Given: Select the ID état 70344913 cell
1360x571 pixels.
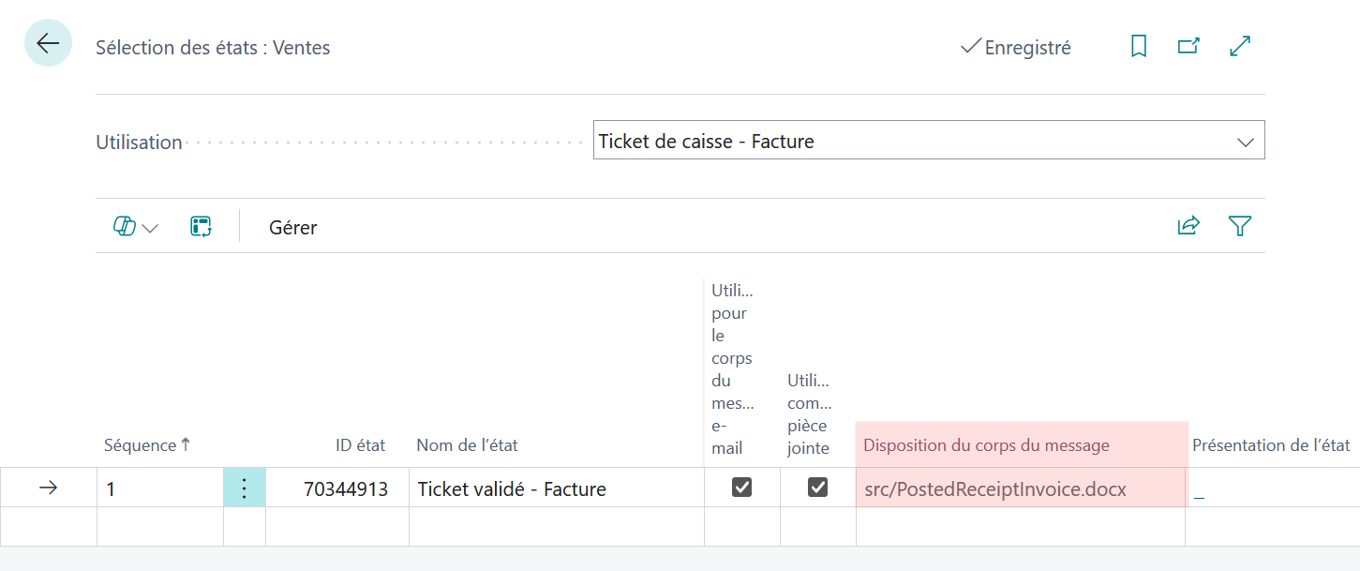Looking at the screenshot, I should (337, 488).
